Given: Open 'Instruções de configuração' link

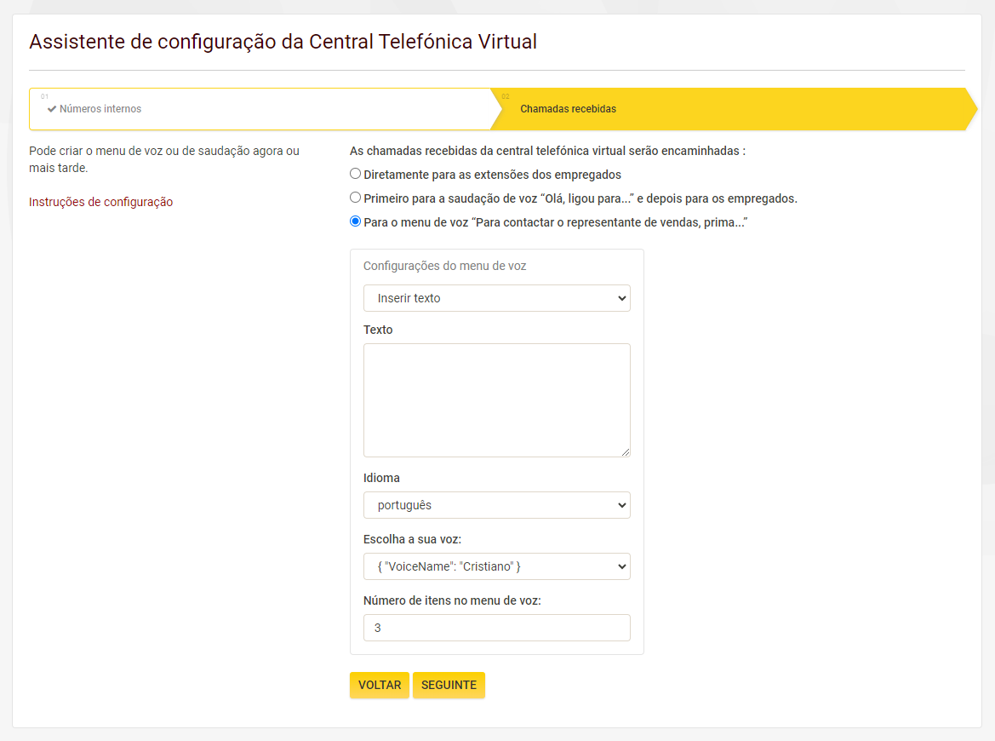Looking at the screenshot, I should (x=101, y=202).
